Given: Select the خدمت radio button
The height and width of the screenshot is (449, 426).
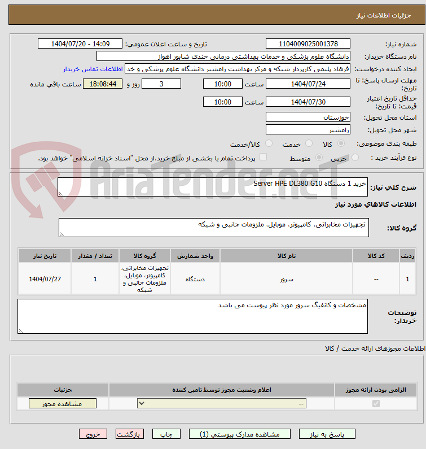Looking at the screenshot, I should pos(309,143).
